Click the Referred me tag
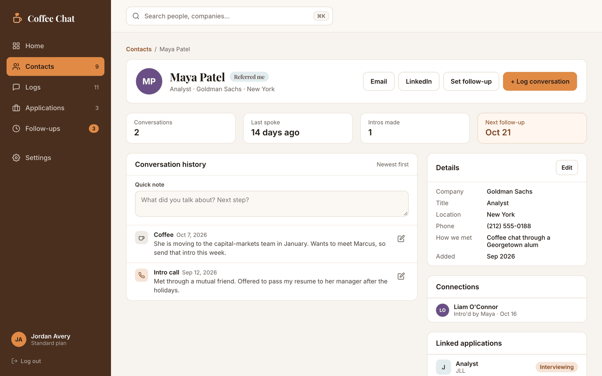The image size is (602, 376). coord(249,77)
